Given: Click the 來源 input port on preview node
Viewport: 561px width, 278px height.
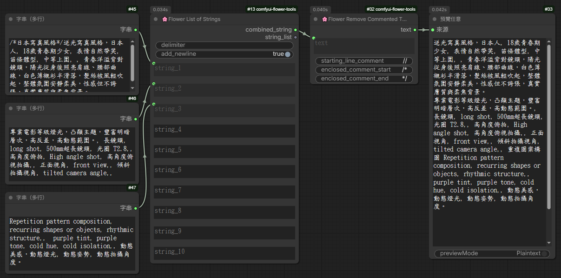Looking at the screenshot, I should tap(432, 30).
